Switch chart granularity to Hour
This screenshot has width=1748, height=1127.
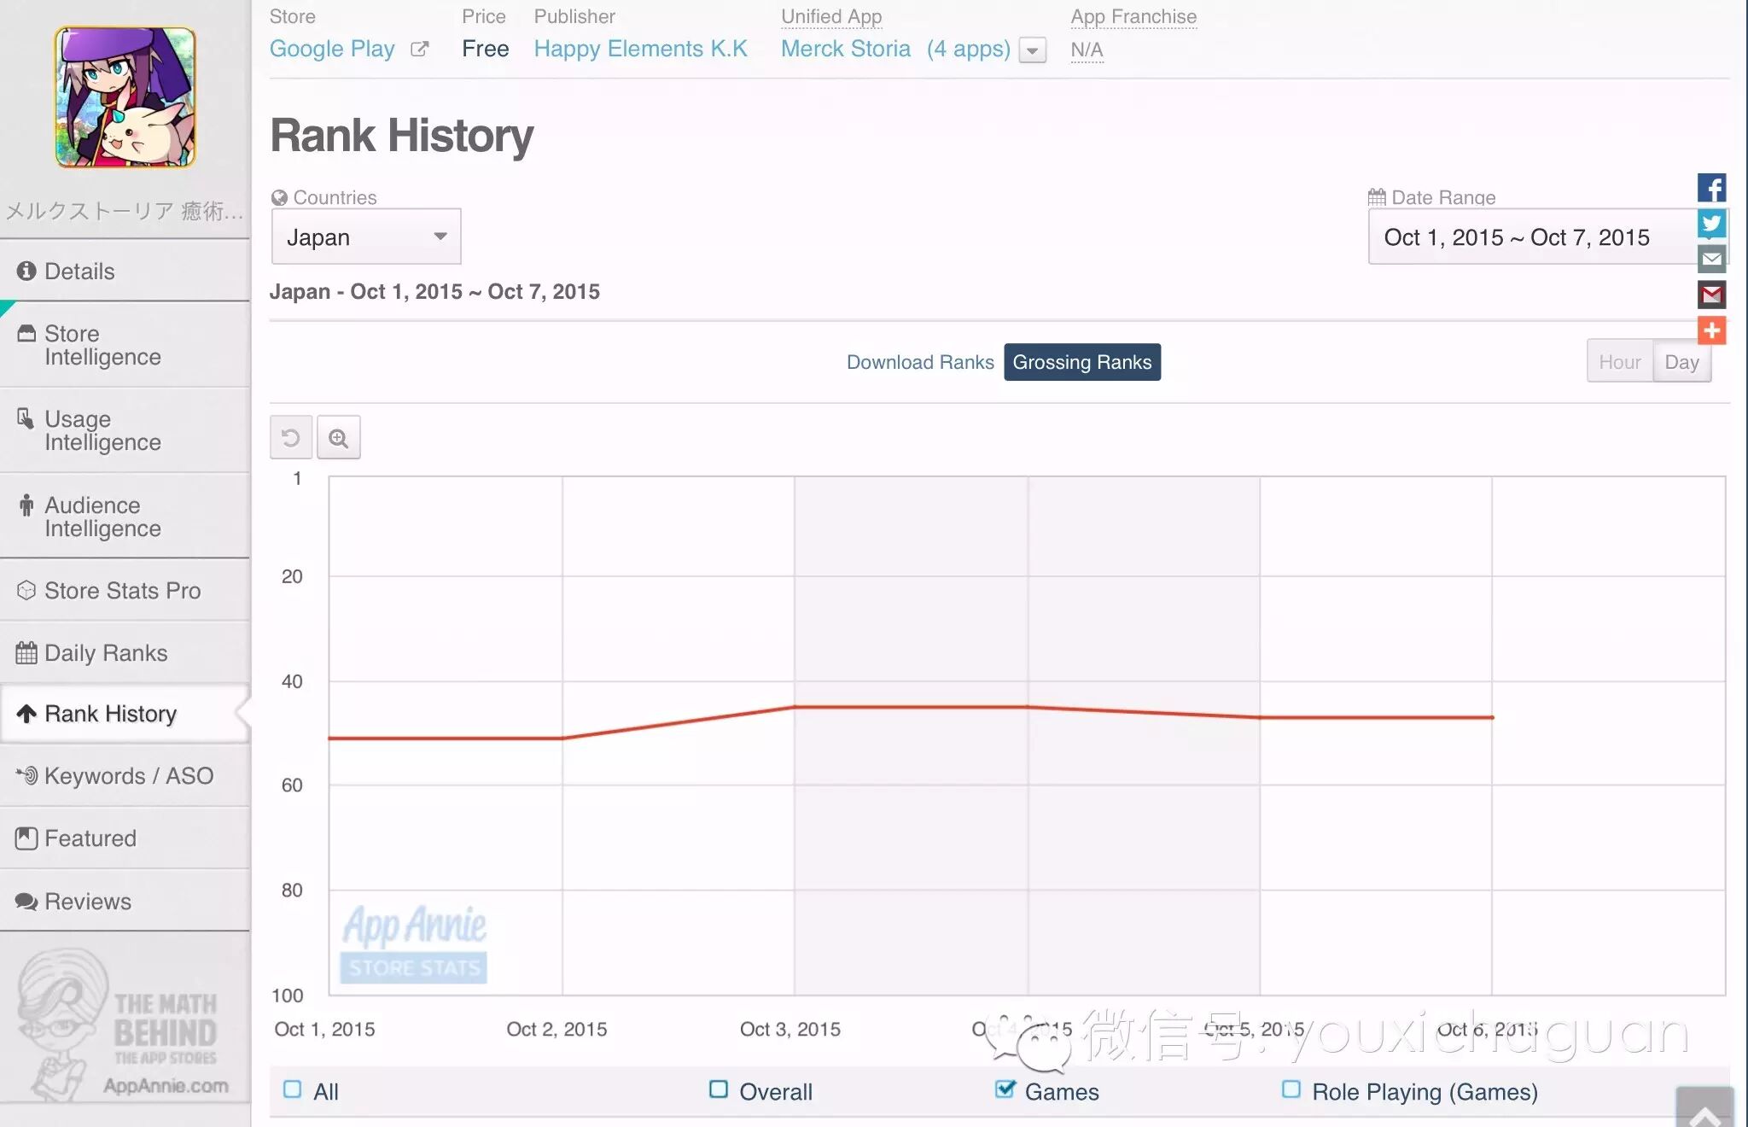(1619, 362)
